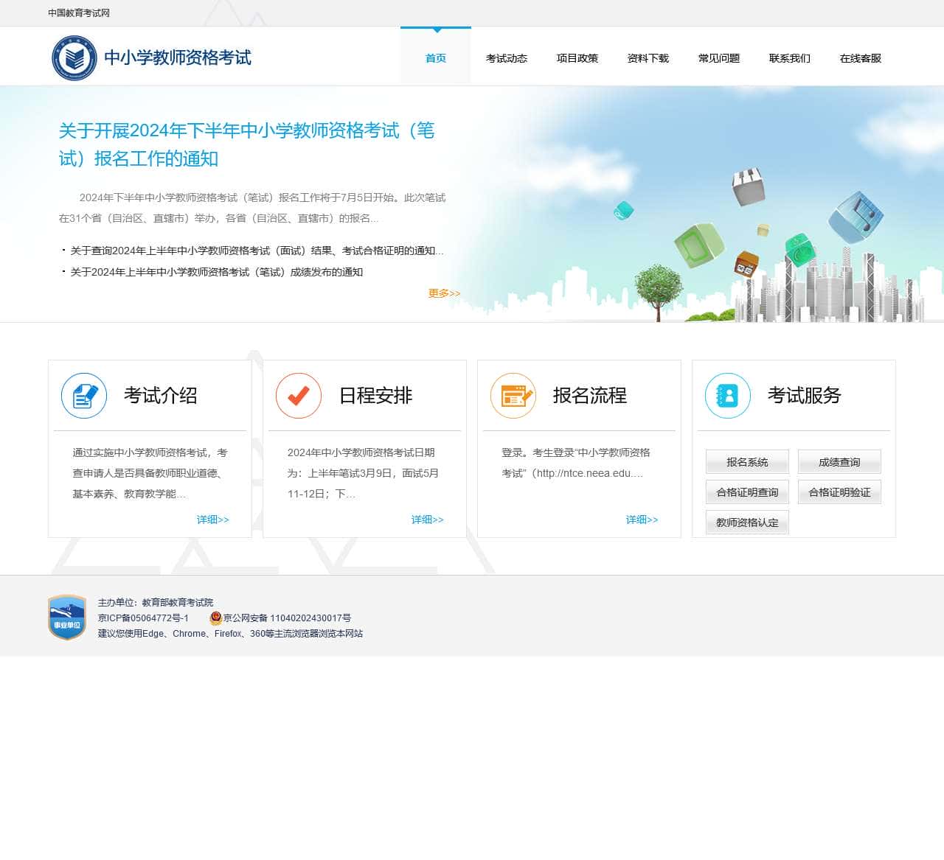Click the 事业单位 badge in the footer

(x=67, y=616)
